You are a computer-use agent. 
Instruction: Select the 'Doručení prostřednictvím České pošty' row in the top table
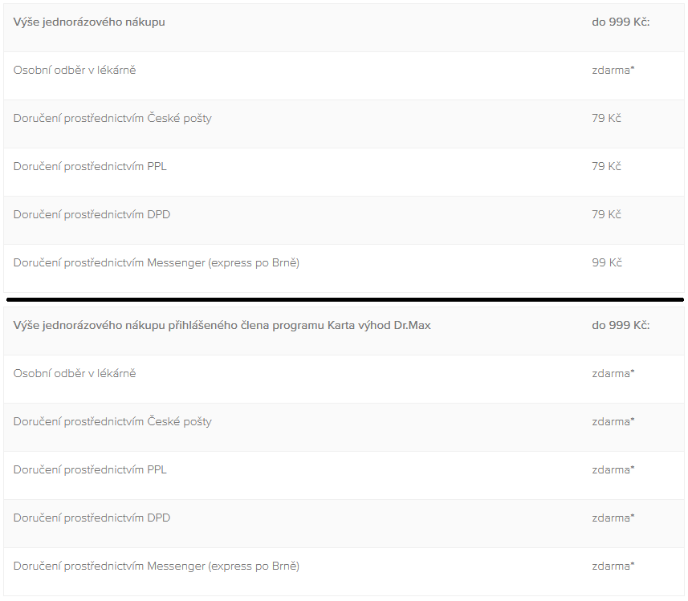pyautogui.click(x=344, y=124)
